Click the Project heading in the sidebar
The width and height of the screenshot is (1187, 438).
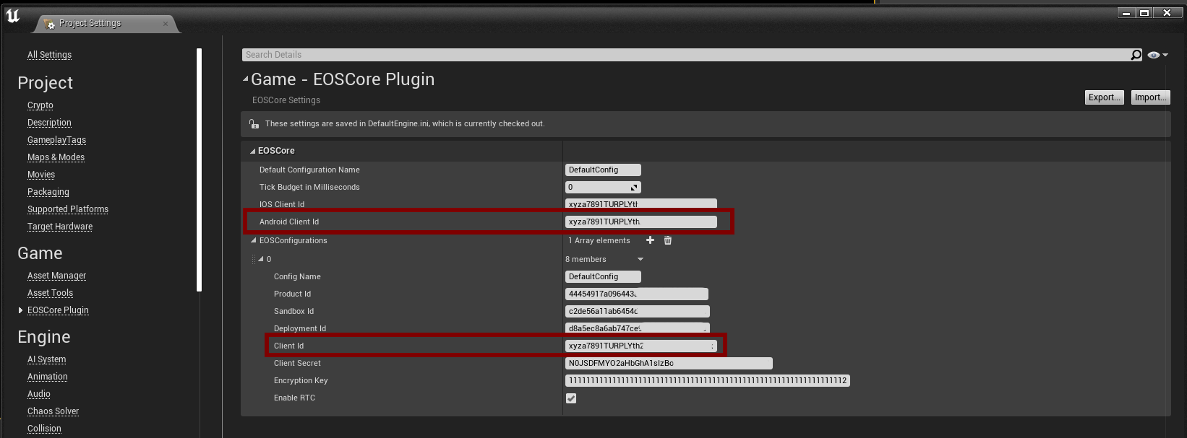[x=45, y=83]
